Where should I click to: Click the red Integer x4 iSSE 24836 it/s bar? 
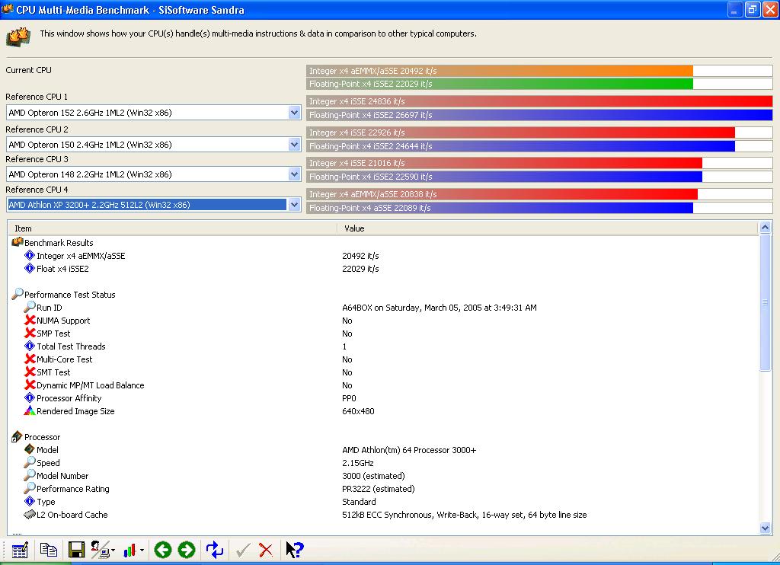pos(539,101)
